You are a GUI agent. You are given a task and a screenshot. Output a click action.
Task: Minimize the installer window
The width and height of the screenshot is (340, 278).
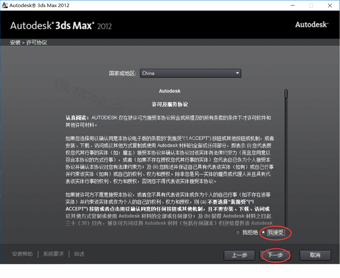coord(293,5)
